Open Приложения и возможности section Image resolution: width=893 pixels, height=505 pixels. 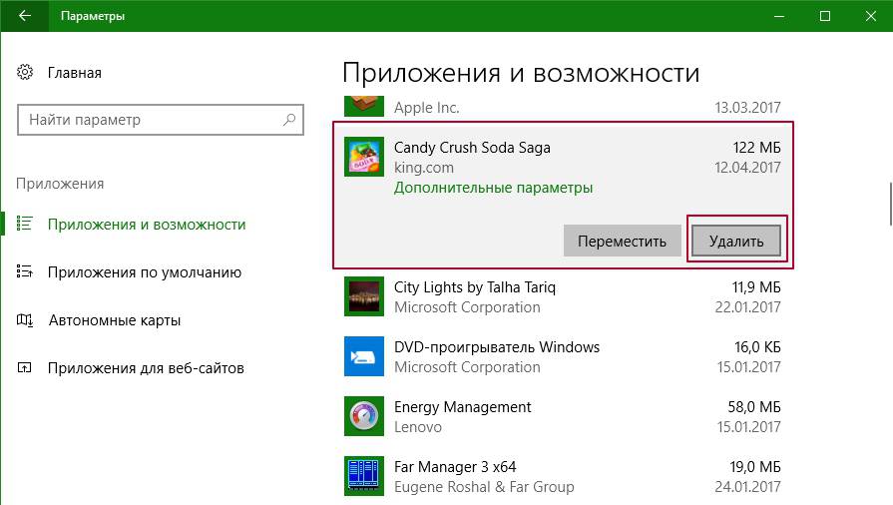click(x=146, y=225)
